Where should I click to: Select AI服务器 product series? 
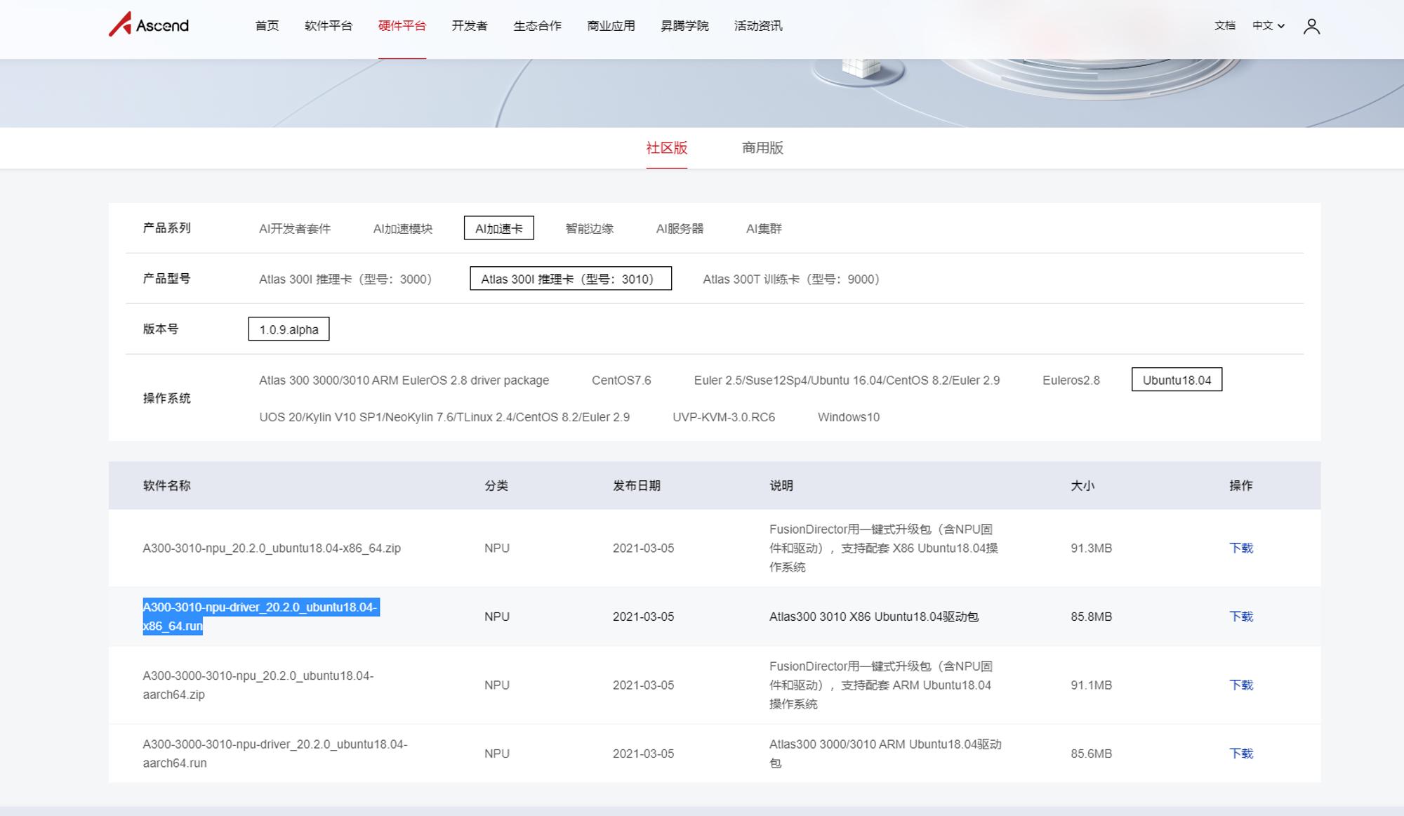point(680,228)
